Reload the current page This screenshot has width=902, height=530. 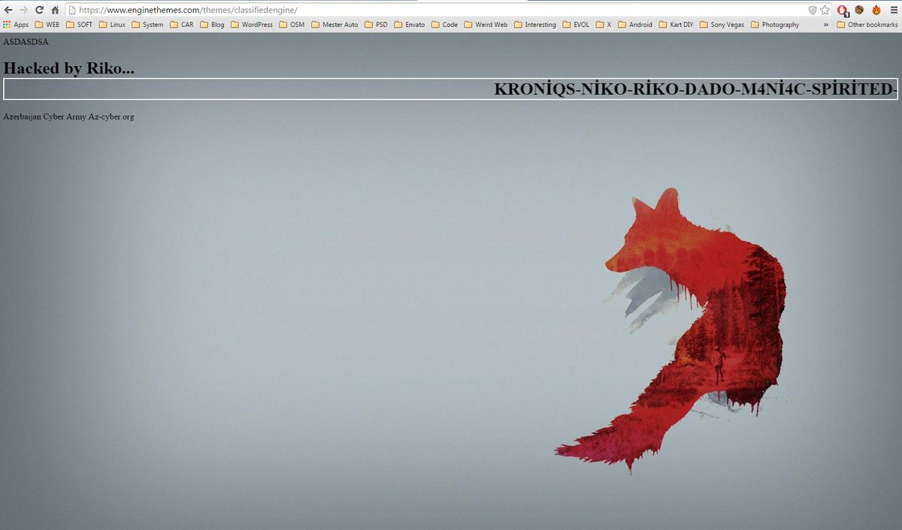point(39,10)
